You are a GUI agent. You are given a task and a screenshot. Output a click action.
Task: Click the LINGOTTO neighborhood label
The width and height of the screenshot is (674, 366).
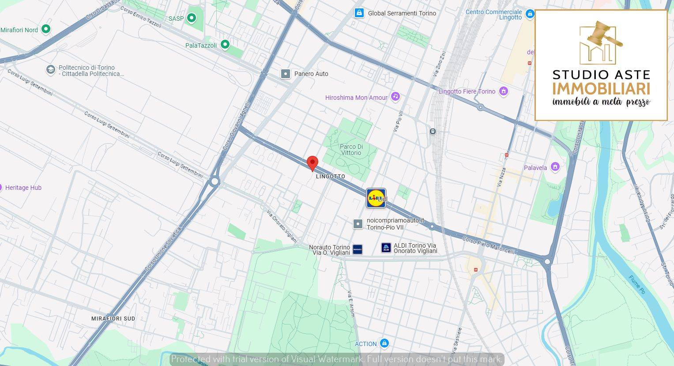pyautogui.click(x=331, y=177)
